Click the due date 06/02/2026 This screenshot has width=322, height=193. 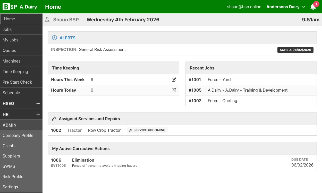(x=302, y=165)
